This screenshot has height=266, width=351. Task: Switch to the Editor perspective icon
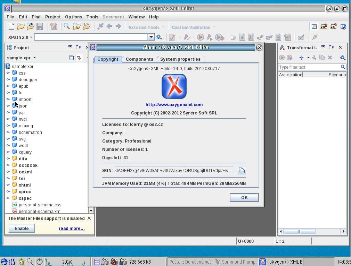point(314,27)
